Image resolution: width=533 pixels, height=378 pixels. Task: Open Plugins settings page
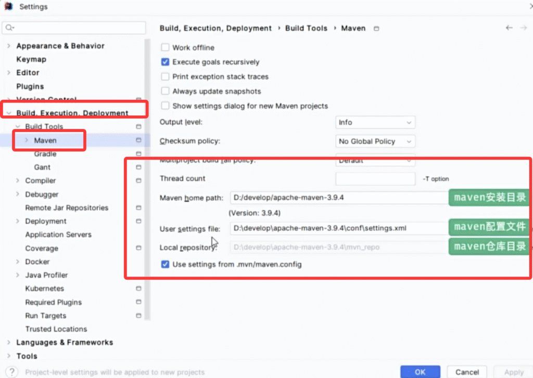[x=30, y=86]
